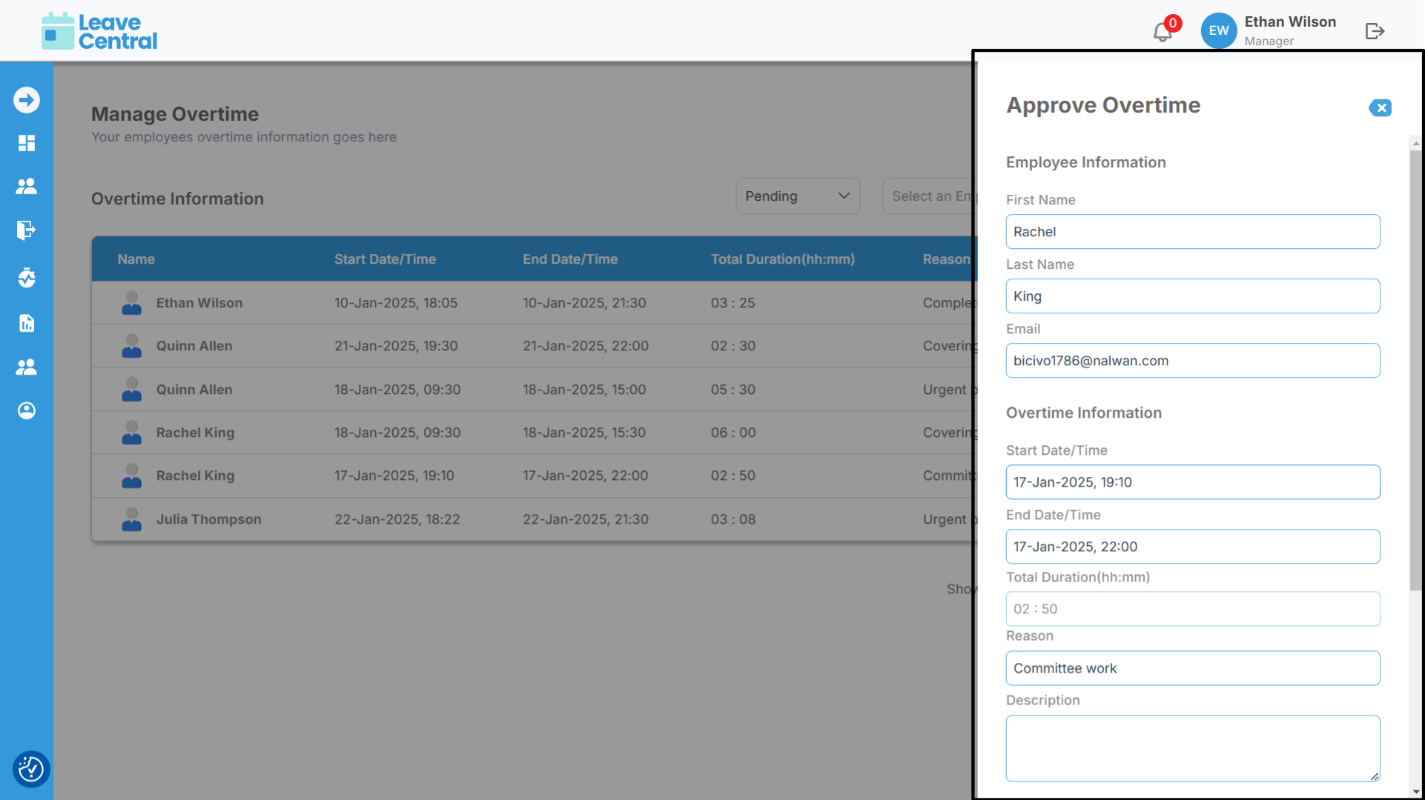1425x800 pixels.
Task: Open the reports document sidebar icon
Action: (27, 323)
